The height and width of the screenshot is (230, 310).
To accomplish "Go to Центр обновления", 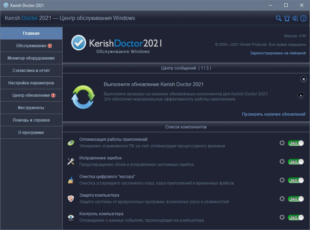I will pyautogui.click(x=31, y=95).
